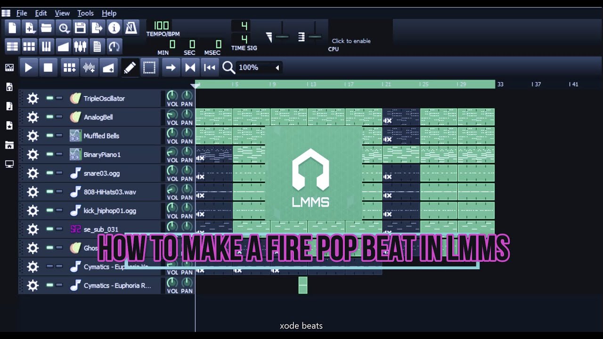
Task: Show the Song Editor window icon
Action: [12, 46]
